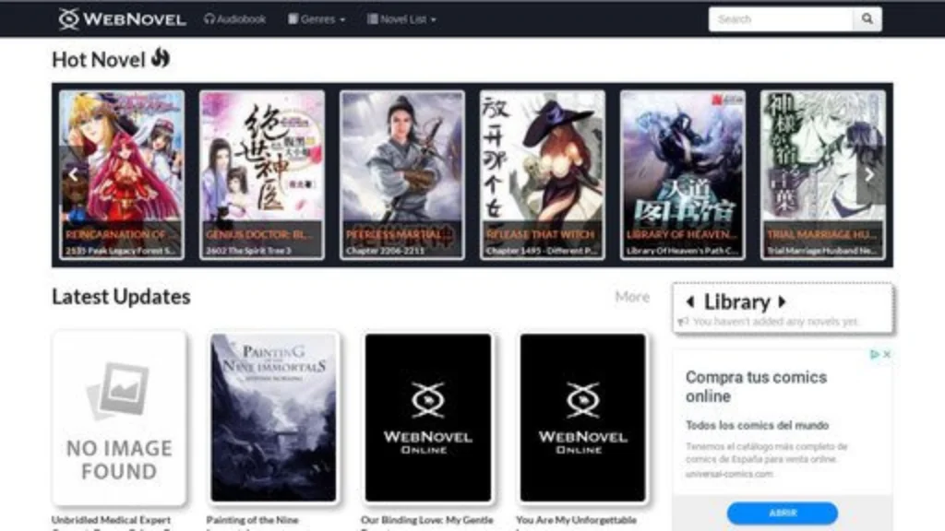Click the WebNovel logo in navbar

point(122,18)
